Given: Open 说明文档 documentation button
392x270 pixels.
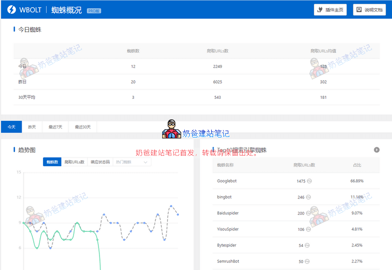Looking at the screenshot, I should pos(369,10).
